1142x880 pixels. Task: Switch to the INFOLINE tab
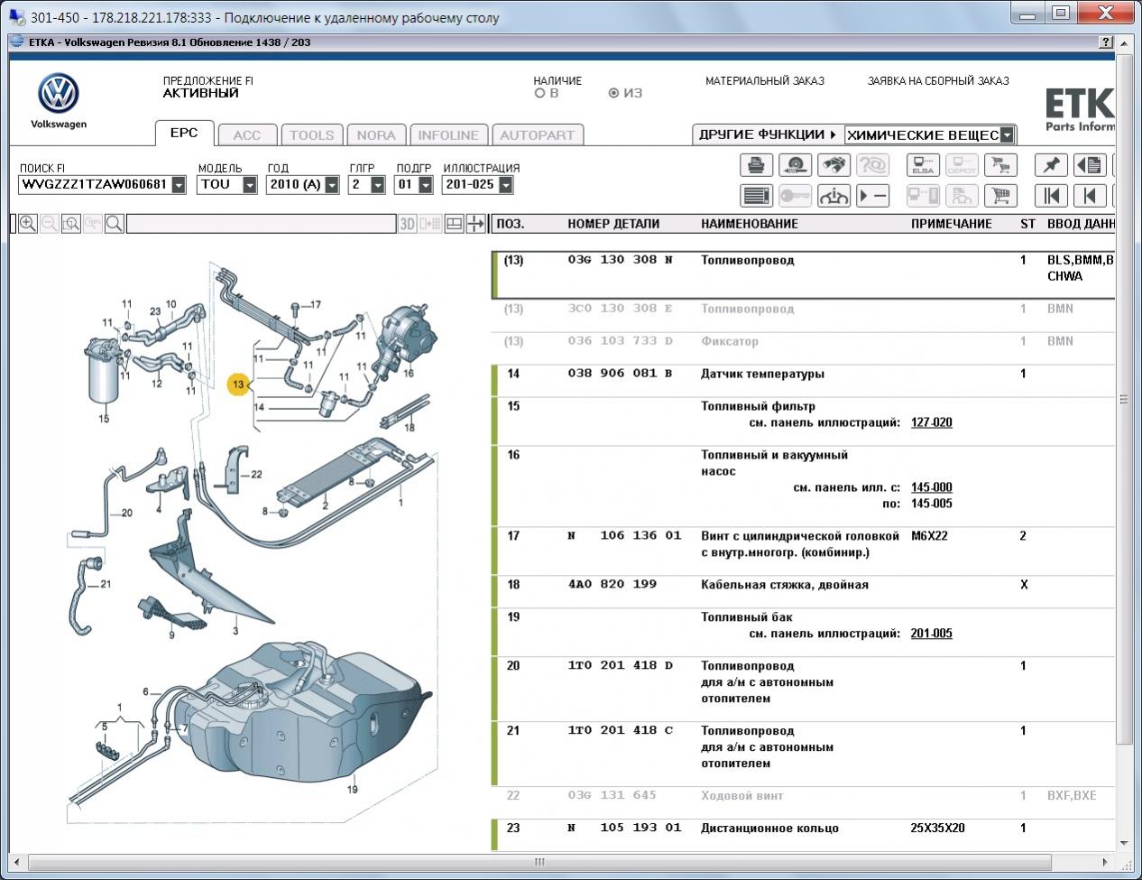pyautogui.click(x=448, y=135)
